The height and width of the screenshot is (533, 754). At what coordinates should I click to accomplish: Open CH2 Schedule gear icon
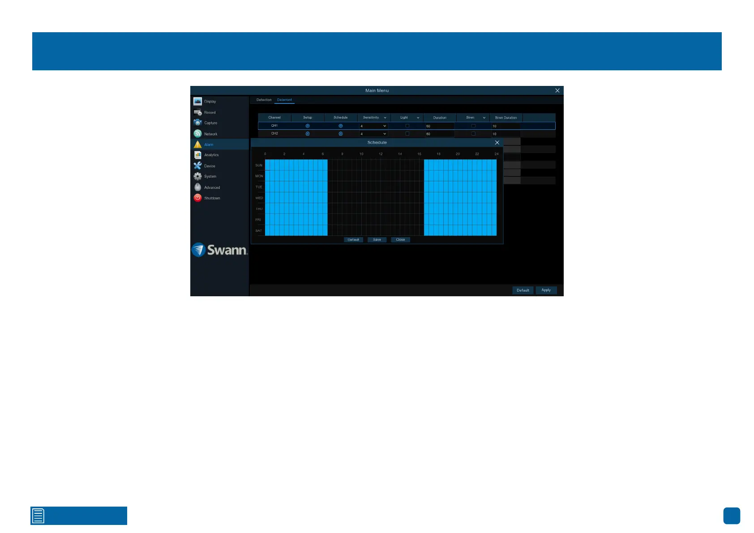[341, 134]
